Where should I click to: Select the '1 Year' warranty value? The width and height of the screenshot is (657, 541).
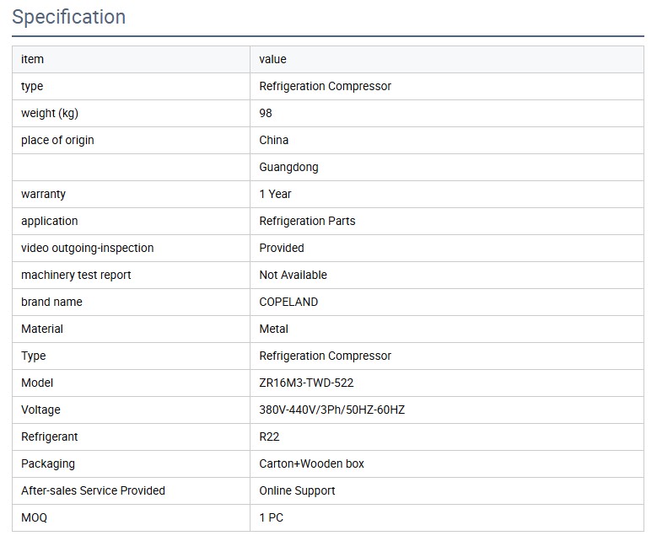(x=276, y=194)
